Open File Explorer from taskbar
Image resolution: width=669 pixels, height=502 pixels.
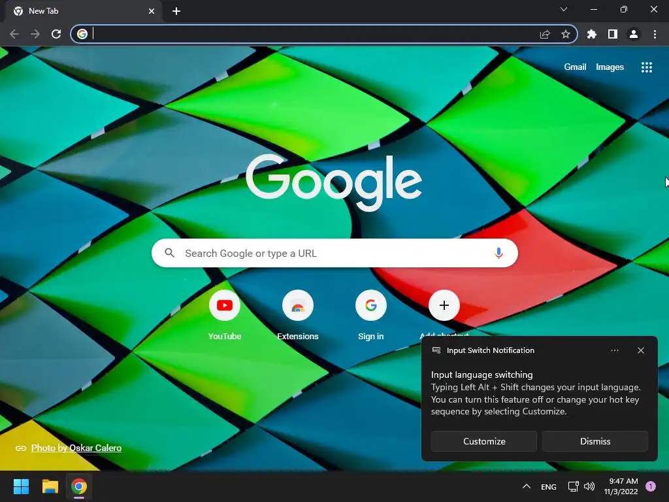[x=50, y=486]
